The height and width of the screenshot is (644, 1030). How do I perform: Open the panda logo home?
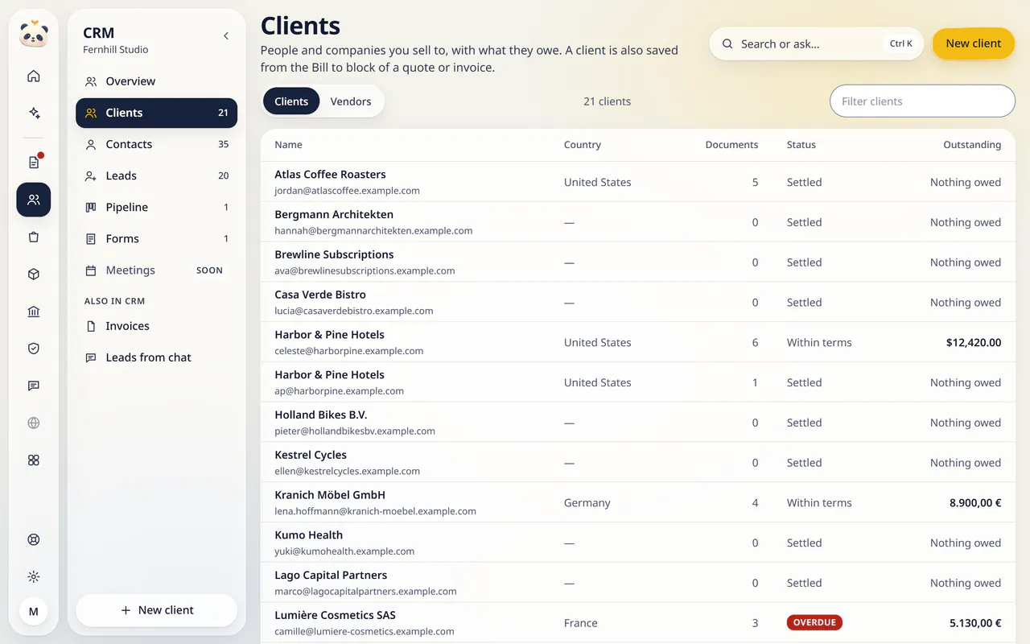[34, 34]
